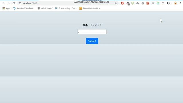Open the Blank UML Lucidchart bookmark
Image resolution: width=183 pixels, height=103 pixels.
click(x=90, y=8)
